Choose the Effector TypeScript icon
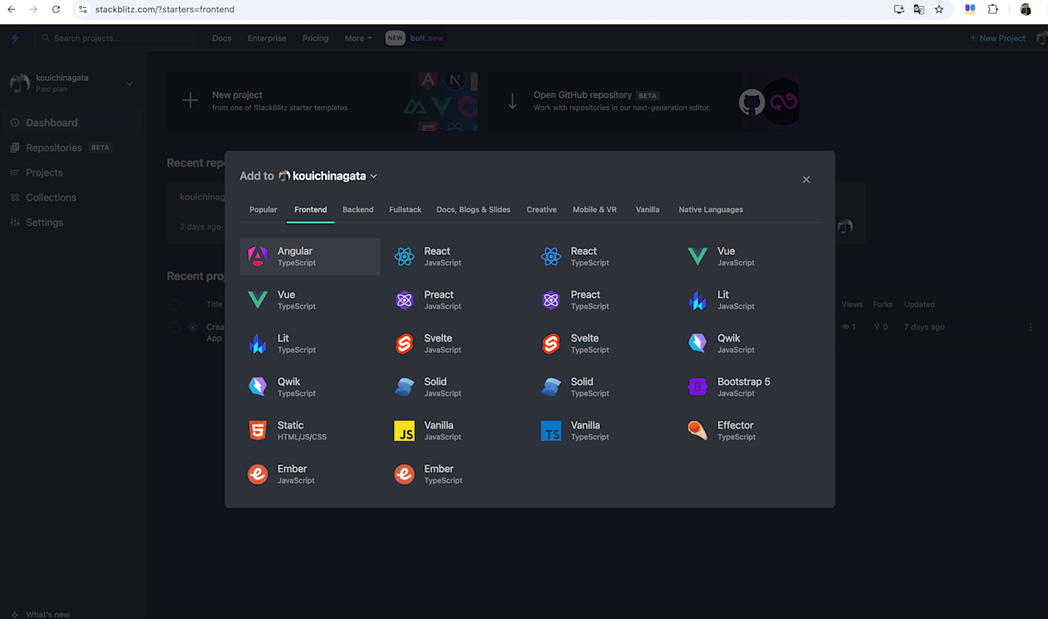1048x619 pixels. [x=698, y=430]
